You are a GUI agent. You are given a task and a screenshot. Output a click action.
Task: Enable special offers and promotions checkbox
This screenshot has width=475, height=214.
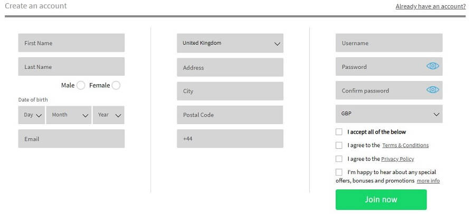coord(339,172)
